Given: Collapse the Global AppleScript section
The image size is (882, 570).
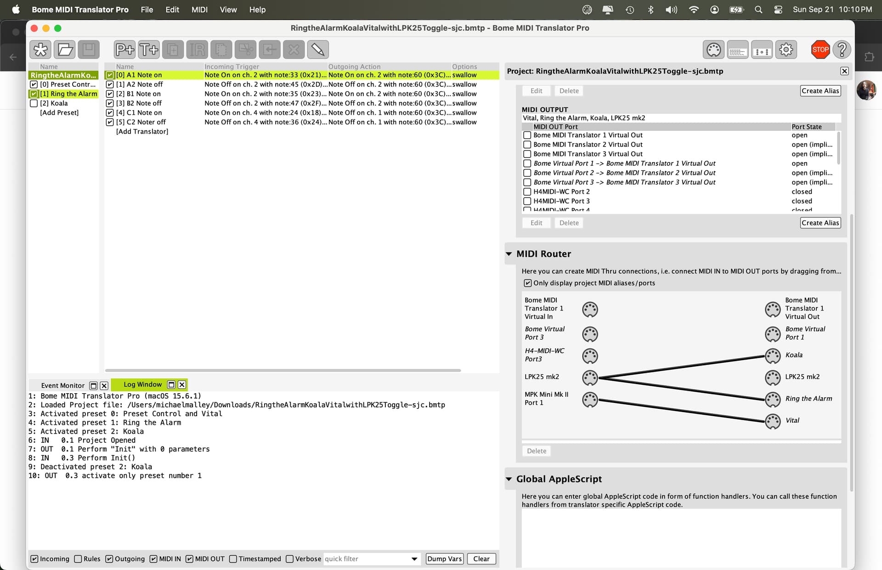Looking at the screenshot, I should point(509,479).
